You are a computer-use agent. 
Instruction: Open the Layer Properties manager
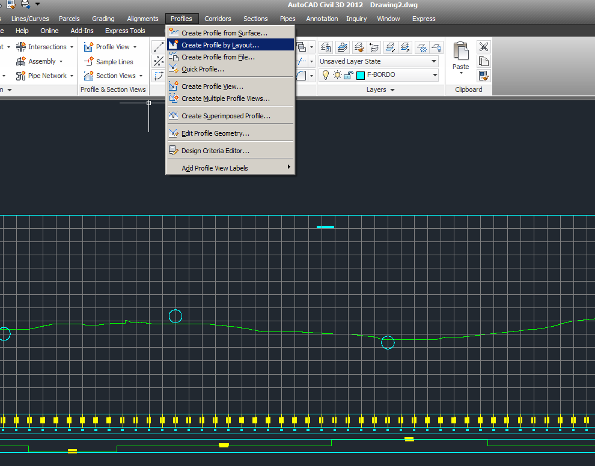[326, 46]
